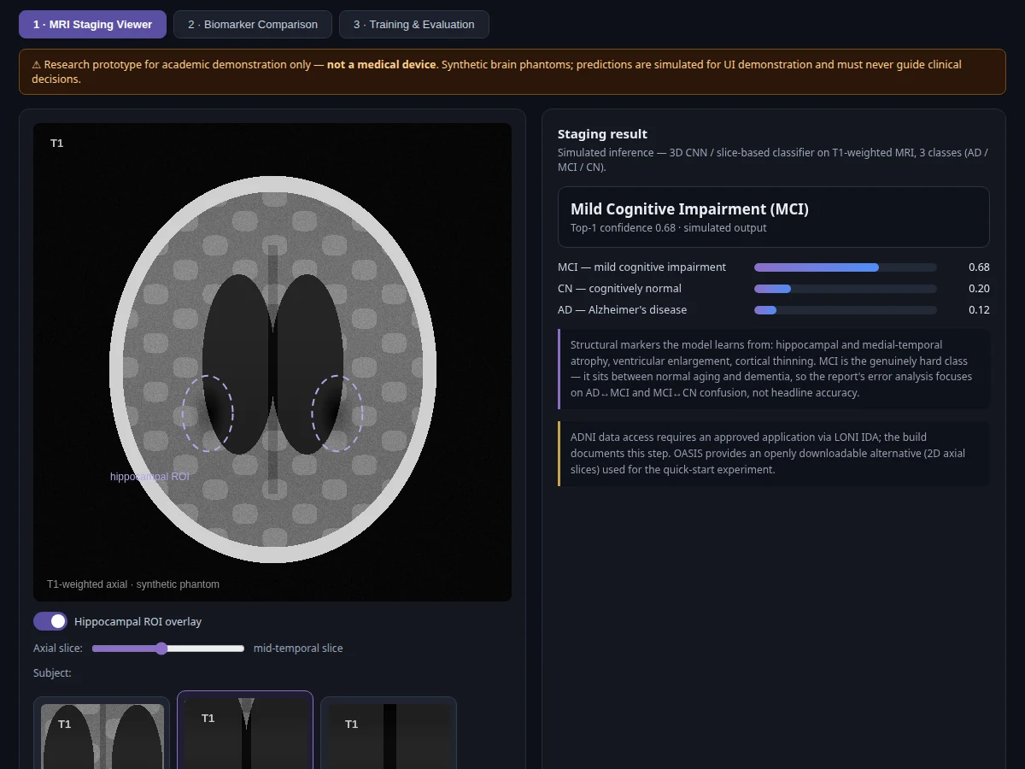
Task: Click the research prototype warning banner
Action: click(512, 72)
